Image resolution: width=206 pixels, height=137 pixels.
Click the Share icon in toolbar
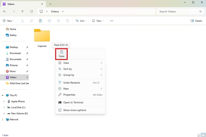tap(58, 21)
